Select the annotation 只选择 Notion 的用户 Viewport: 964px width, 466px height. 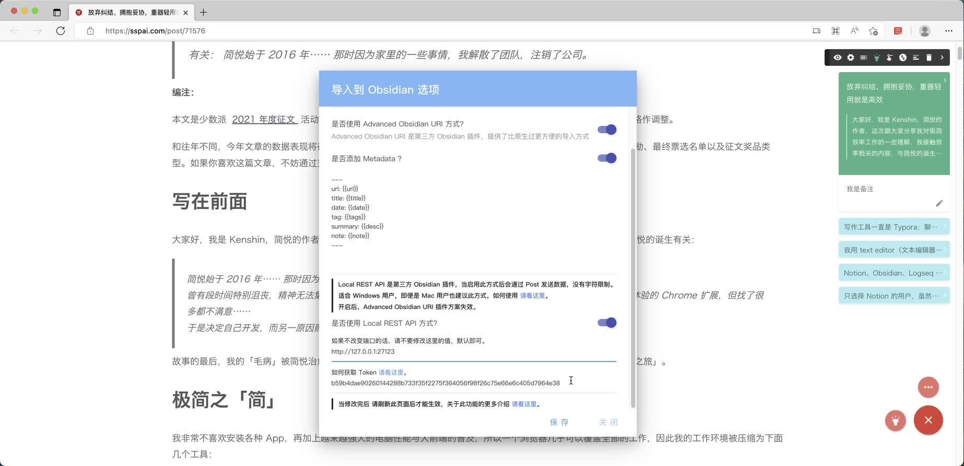[x=894, y=296]
